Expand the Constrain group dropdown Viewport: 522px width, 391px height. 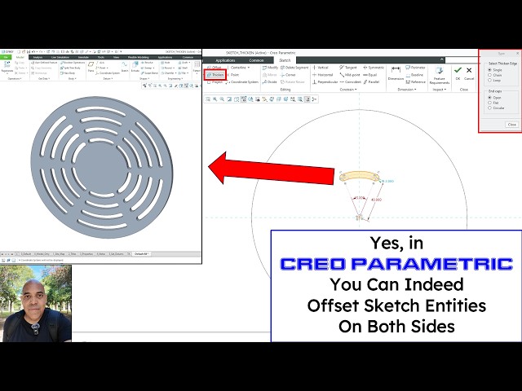coord(348,90)
